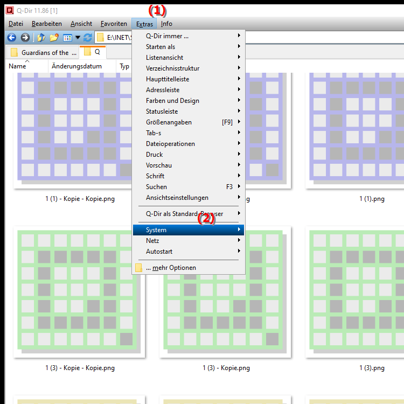Expand the Tab-s submenu
Viewport: 404px width, 404px height.
189,133
